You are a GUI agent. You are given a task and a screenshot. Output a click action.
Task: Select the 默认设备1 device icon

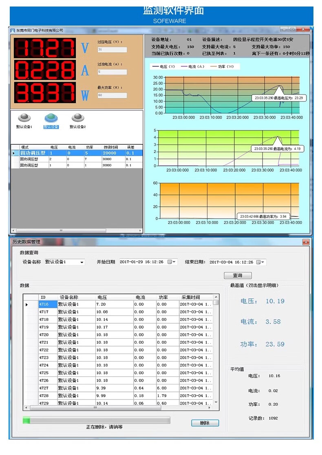pos(24,118)
